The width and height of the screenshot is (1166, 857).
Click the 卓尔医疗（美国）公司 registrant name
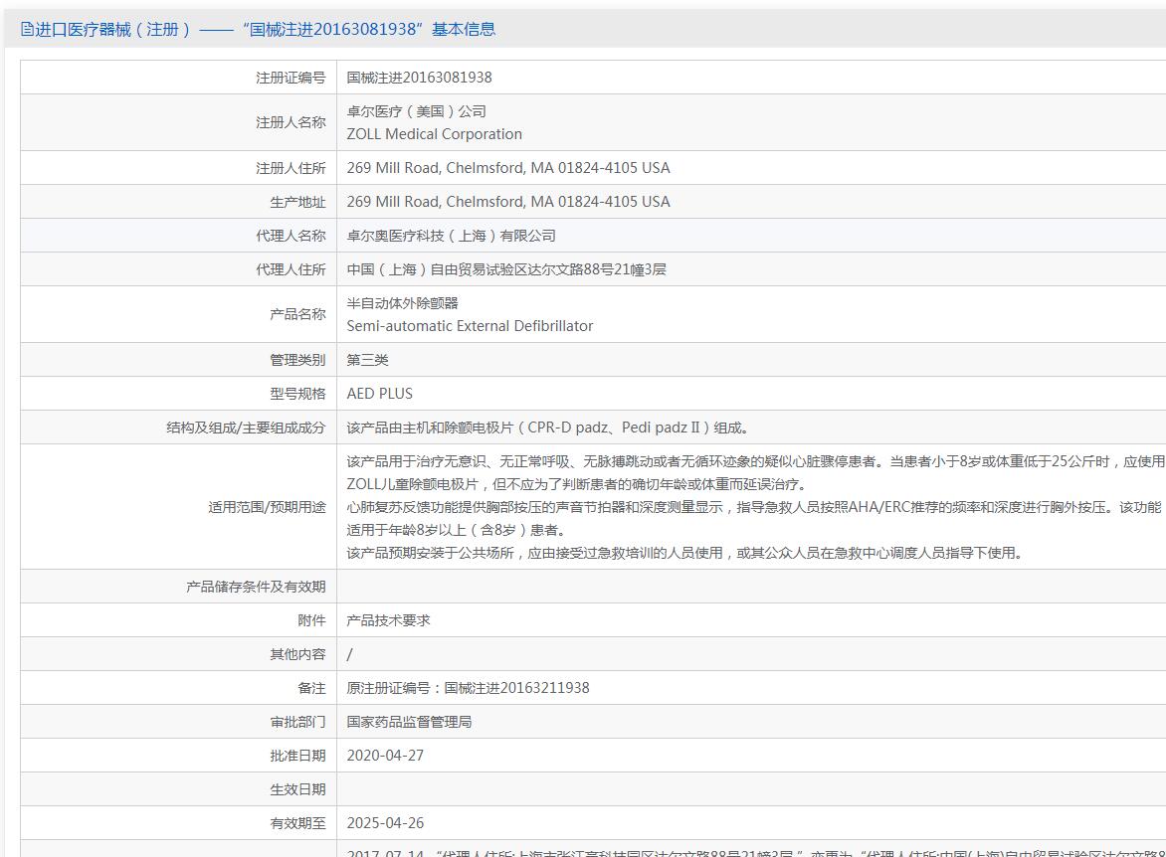(x=416, y=111)
